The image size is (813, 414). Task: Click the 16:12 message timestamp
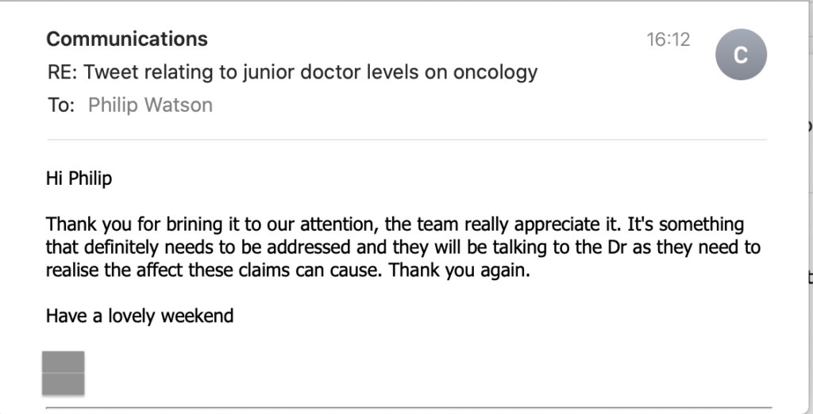pyautogui.click(x=669, y=40)
